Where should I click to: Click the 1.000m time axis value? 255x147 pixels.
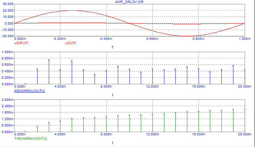click(245, 39)
